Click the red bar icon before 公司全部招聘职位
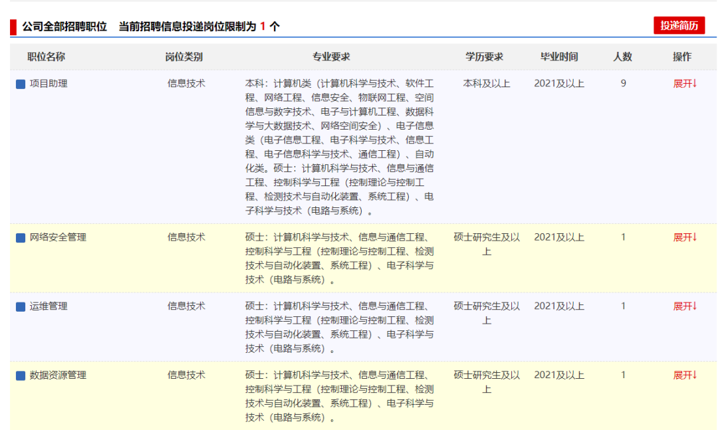This screenshot has height=430, width=718. tap(13, 27)
